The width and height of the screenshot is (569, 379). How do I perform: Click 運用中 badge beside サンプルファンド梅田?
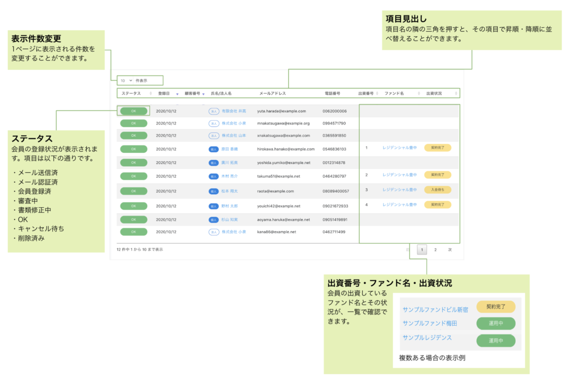pyautogui.click(x=496, y=323)
